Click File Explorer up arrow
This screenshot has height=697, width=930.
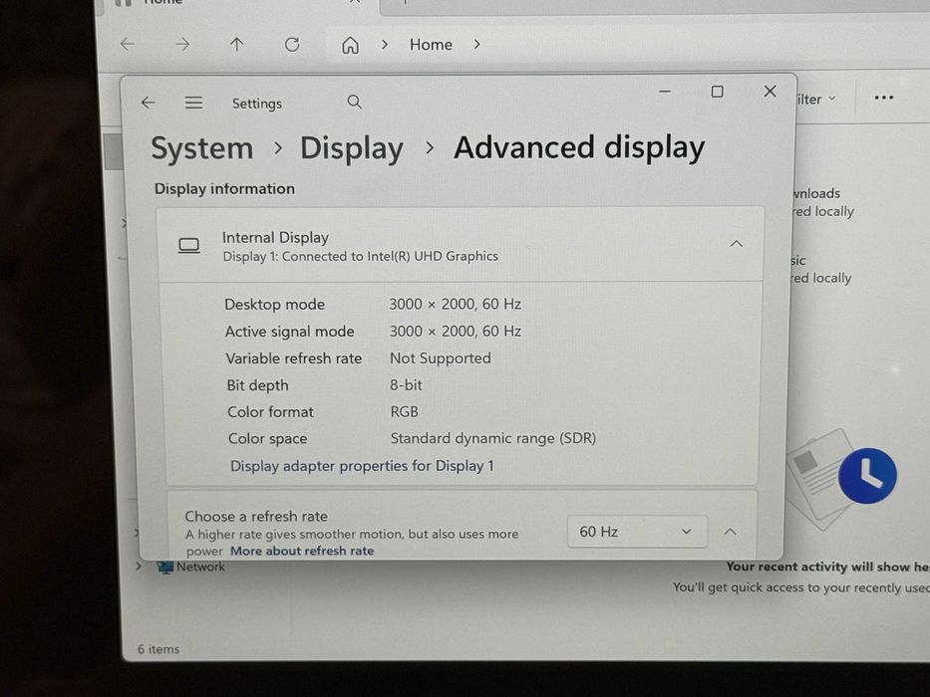pyautogui.click(x=236, y=45)
